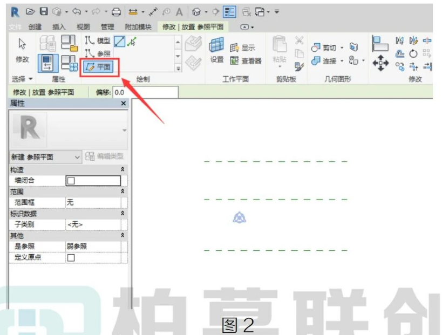Image resolution: width=442 pixels, height=335 pixels.
Task: Open the View ribbon tab
Action: pos(83,27)
